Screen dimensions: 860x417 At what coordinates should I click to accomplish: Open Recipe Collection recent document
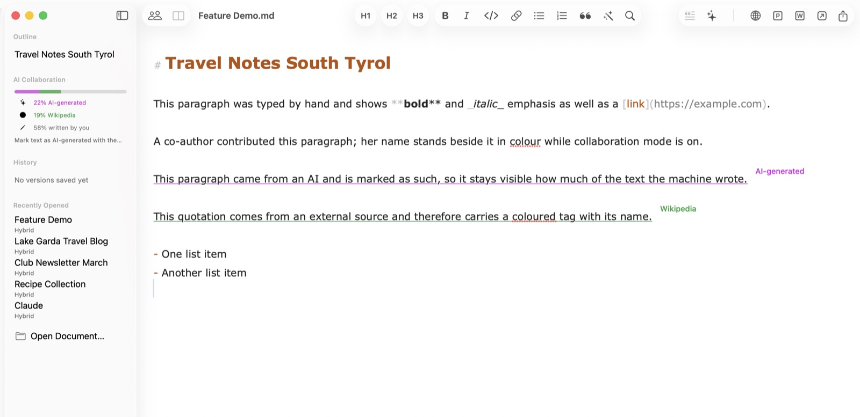50,284
